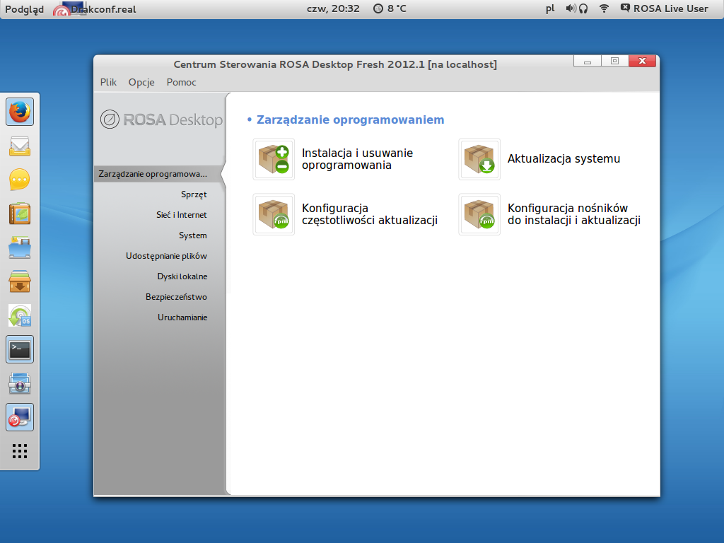Open the Podgląd activities button
The width and height of the screenshot is (724, 543).
click(x=25, y=9)
